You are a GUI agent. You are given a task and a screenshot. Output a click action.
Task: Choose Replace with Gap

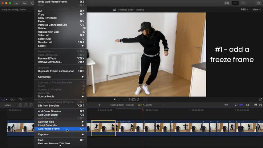[x=61, y=32]
